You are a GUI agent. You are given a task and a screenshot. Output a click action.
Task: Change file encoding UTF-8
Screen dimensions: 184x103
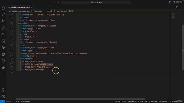point(141,102)
